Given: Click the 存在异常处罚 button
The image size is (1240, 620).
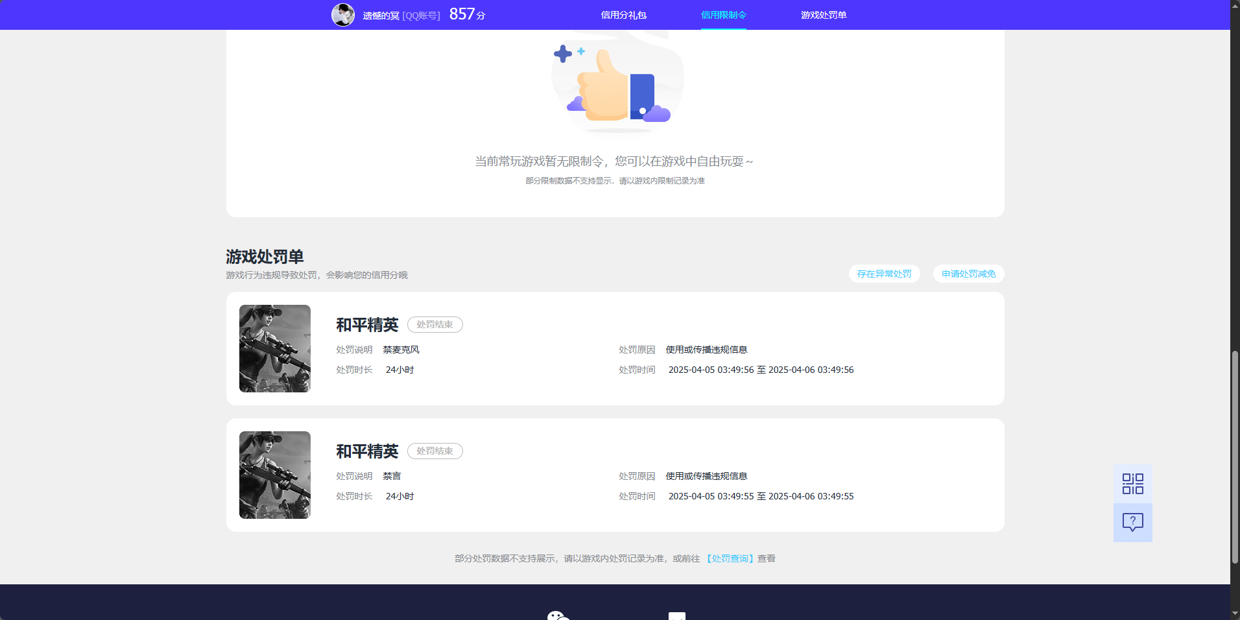Looking at the screenshot, I should [885, 274].
